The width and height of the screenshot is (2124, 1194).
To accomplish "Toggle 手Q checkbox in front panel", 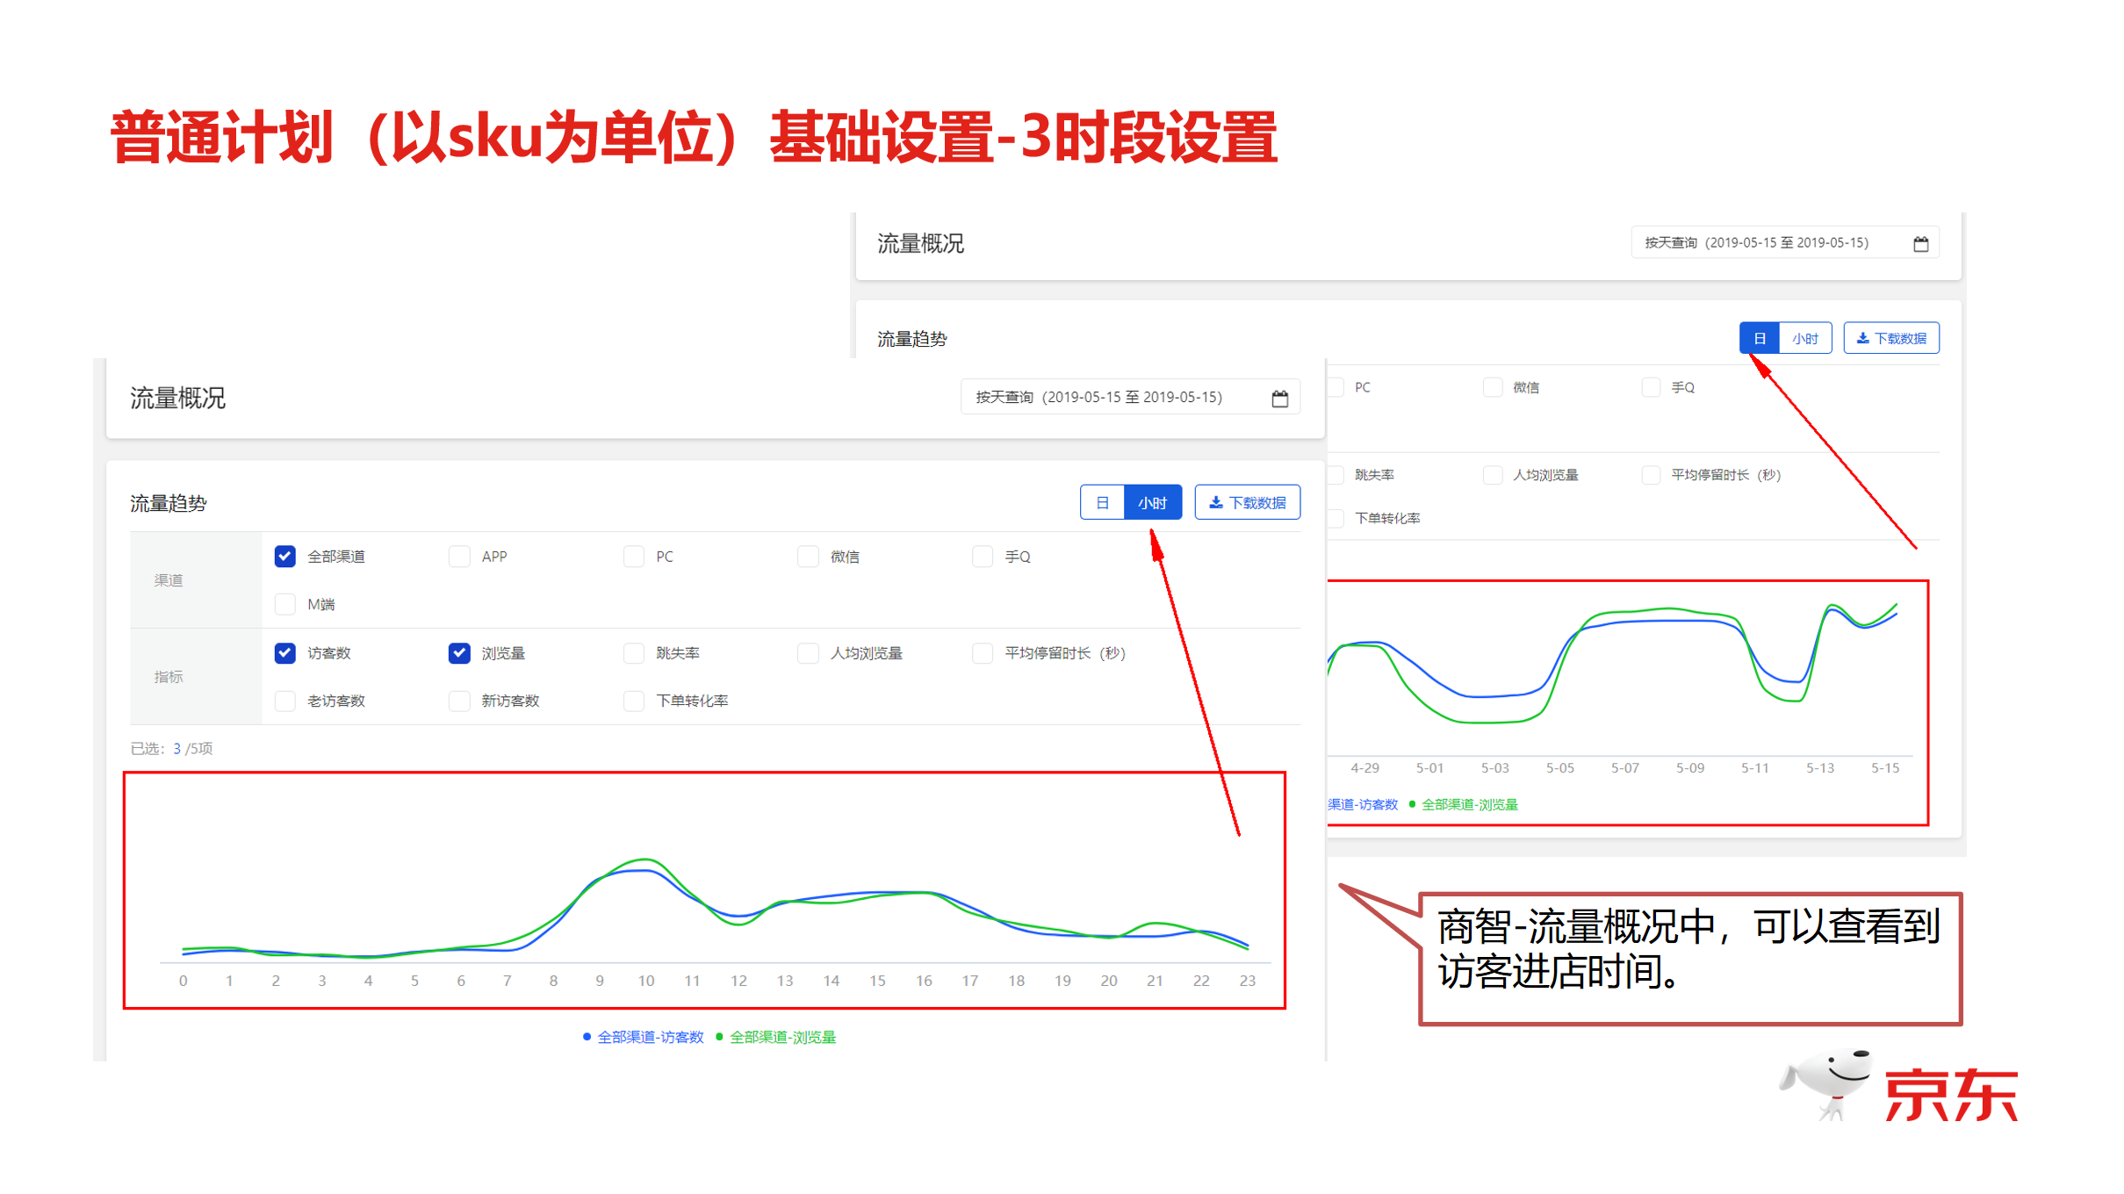I will 983,557.
